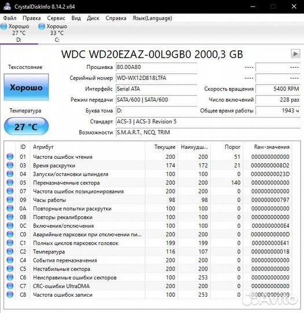Click the total work time value 1943 ч
The width and height of the screenshot is (304, 313).
coord(278,111)
